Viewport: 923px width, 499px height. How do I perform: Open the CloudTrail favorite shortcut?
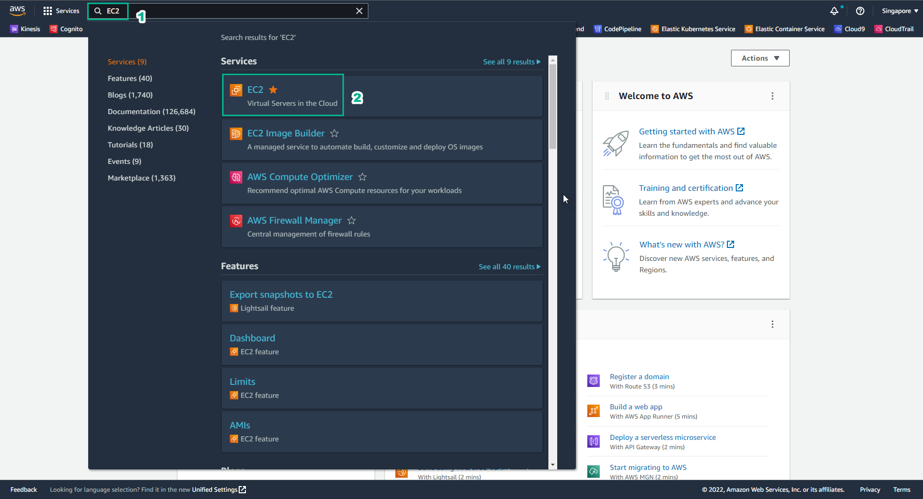click(894, 29)
